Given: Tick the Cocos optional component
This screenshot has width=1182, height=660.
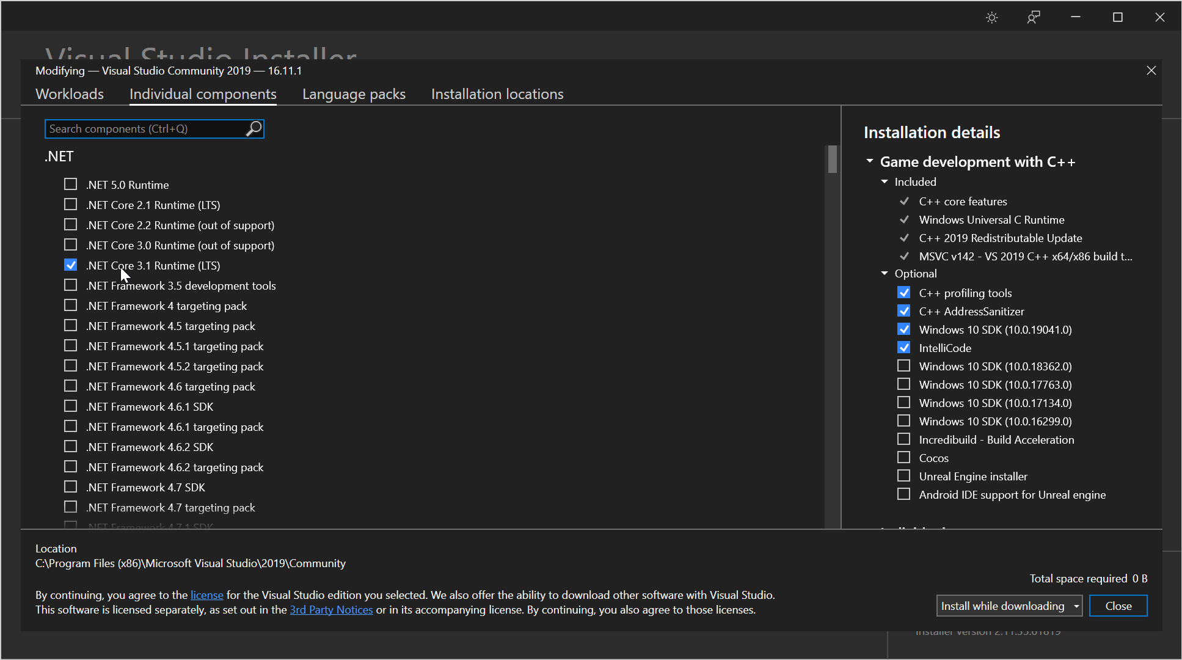Looking at the screenshot, I should tap(903, 458).
